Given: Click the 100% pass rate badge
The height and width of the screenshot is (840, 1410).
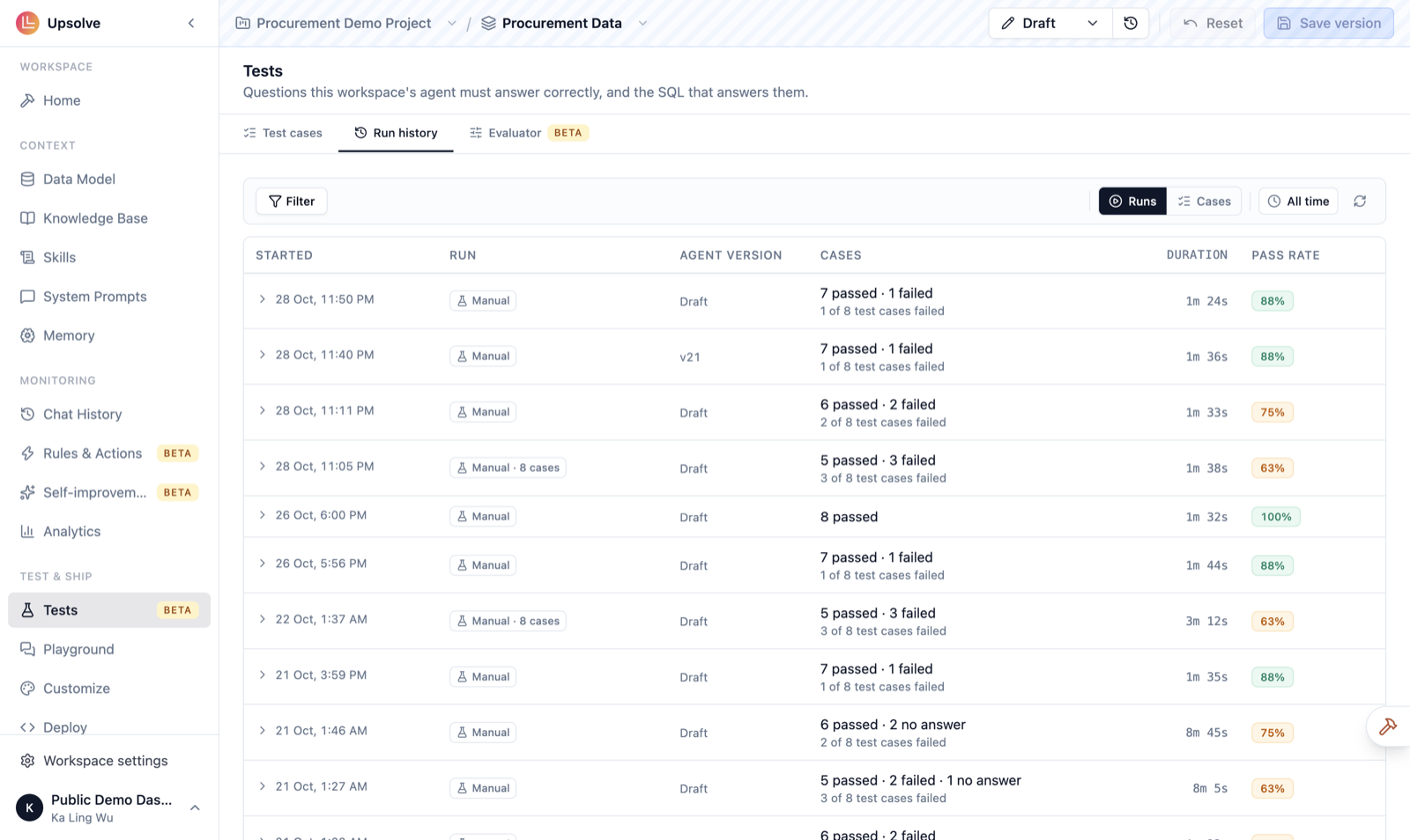Looking at the screenshot, I should 1275,517.
